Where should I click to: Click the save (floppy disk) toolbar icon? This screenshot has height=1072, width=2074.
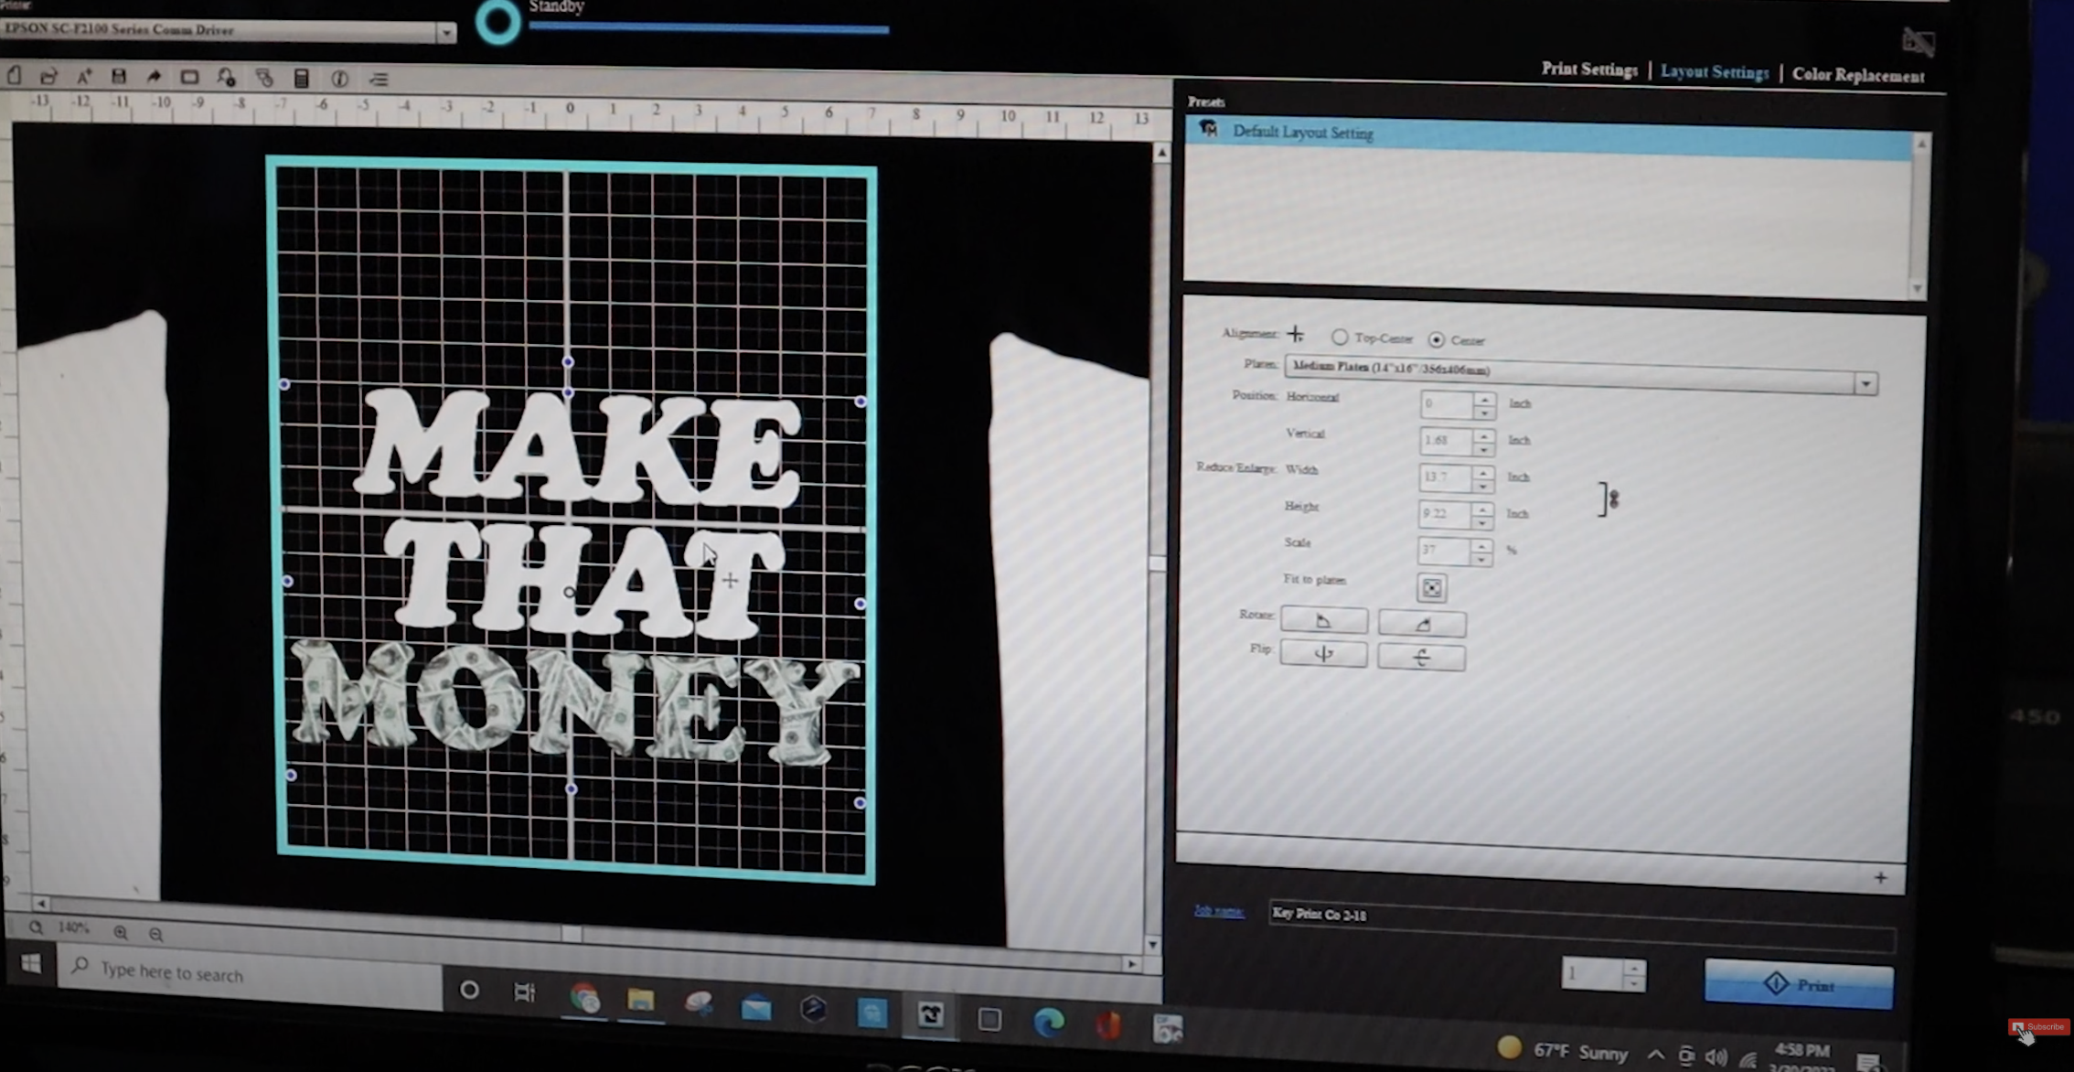pos(119,77)
